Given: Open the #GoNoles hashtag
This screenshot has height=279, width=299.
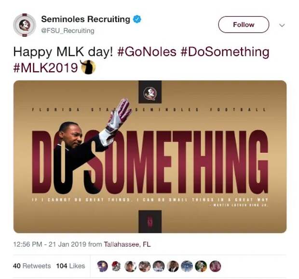Looking at the screenshot, I should pos(147,52).
